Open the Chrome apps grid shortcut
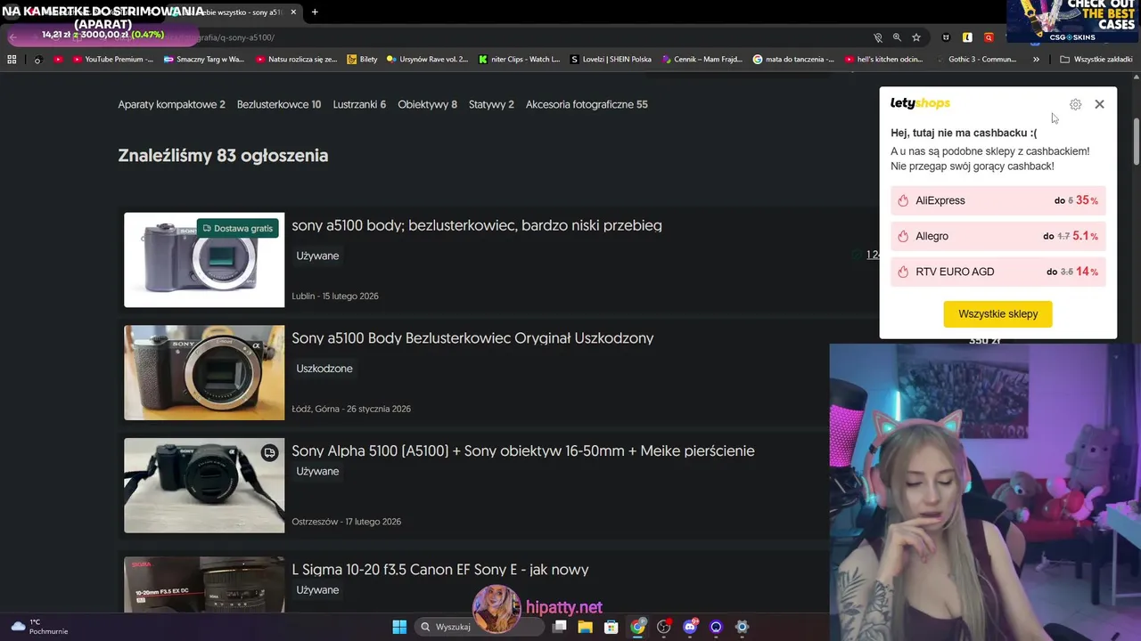1141x641 pixels. (x=12, y=60)
